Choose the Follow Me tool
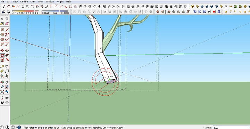The height and width of the screenshot is (129, 250). tap(7, 55)
